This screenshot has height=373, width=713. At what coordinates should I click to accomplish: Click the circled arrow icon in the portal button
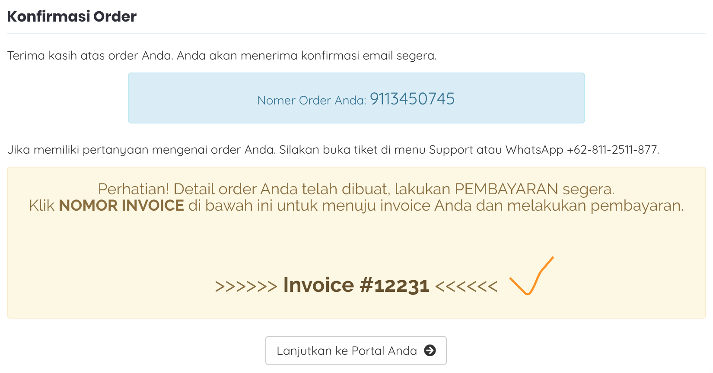[x=430, y=350]
